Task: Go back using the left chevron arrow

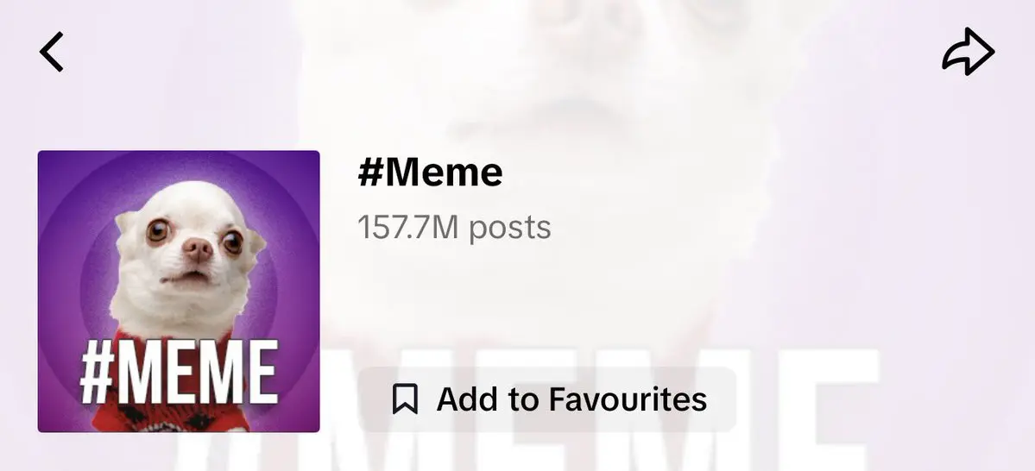Action: click(x=52, y=52)
